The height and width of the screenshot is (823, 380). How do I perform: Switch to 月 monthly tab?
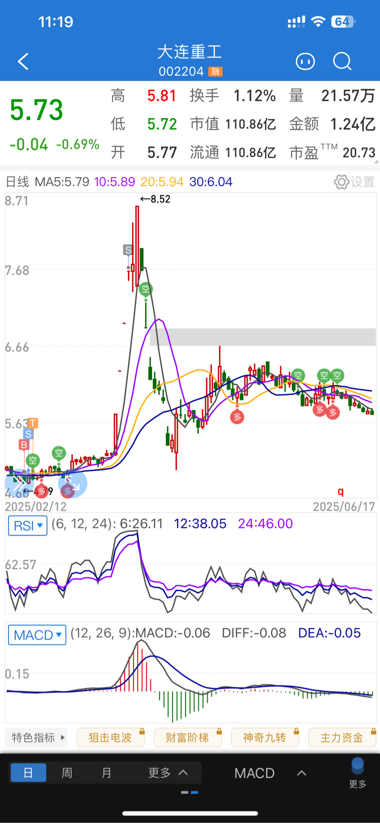point(106,772)
